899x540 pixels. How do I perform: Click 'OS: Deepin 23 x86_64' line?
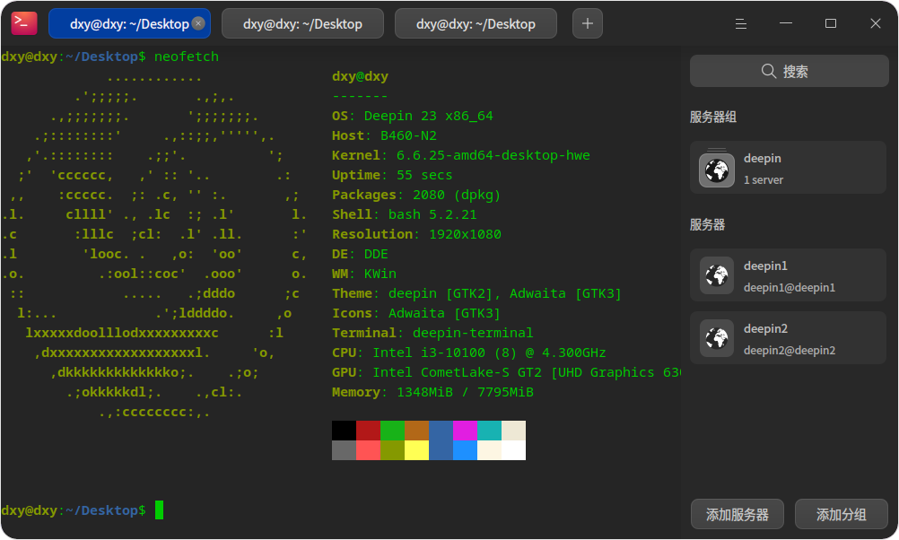pyautogui.click(x=412, y=116)
